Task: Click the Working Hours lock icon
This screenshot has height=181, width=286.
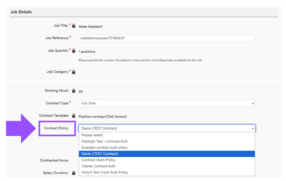Action: coord(74,91)
